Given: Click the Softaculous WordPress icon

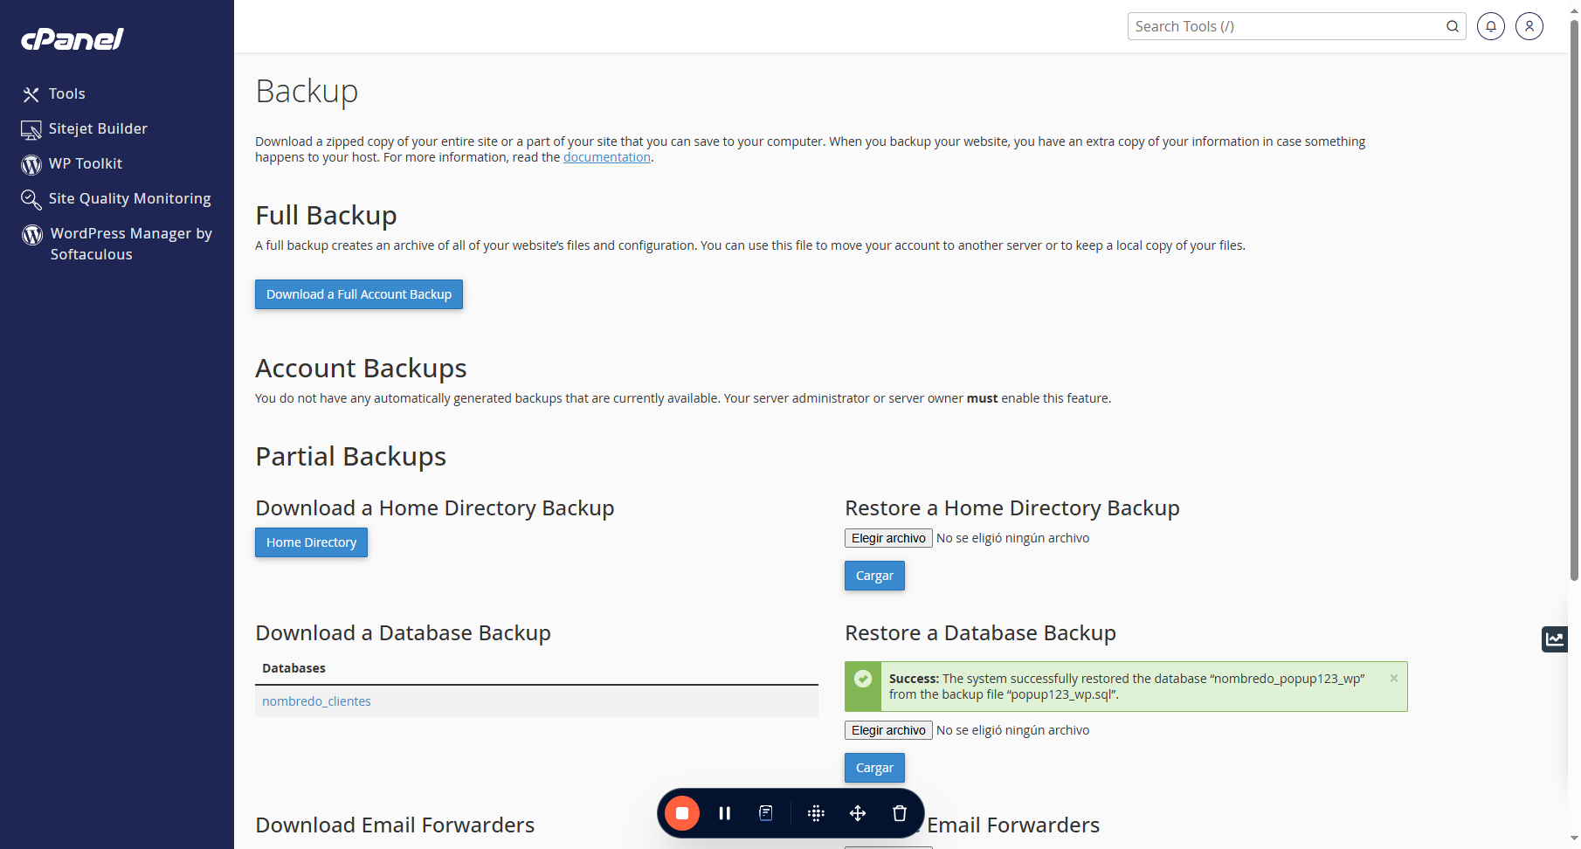Looking at the screenshot, I should (x=32, y=234).
